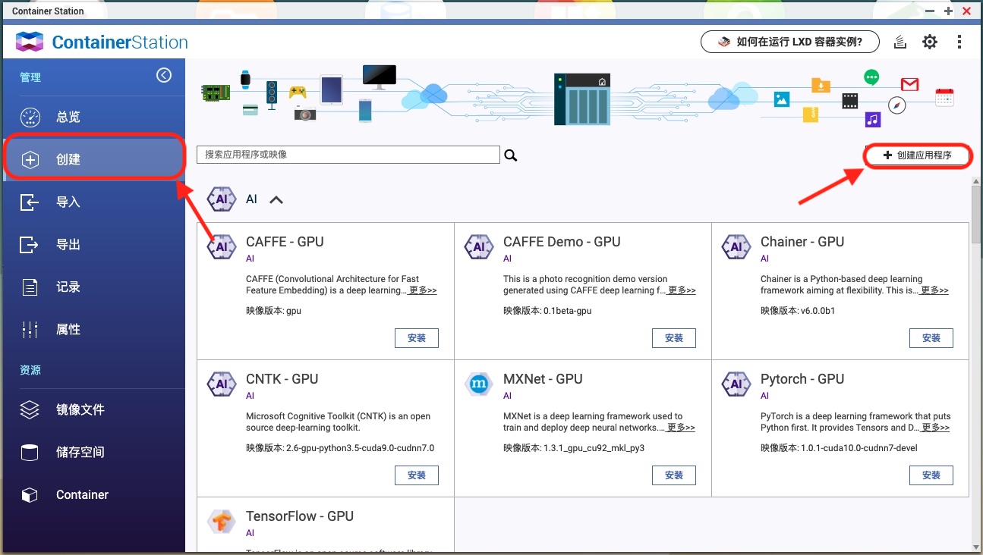This screenshot has height=555, width=983.
Task: Click 映像版本: 1.3.1_gpu_cu92_mkl_py3 text
Action: pyautogui.click(x=574, y=448)
